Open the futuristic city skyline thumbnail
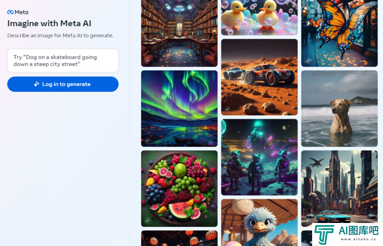The width and height of the screenshot is (383, 246). point(339,187)
